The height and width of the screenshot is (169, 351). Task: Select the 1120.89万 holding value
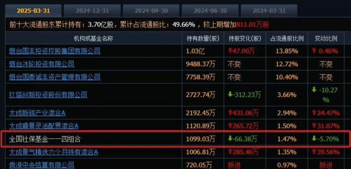(x=200, y=126)
